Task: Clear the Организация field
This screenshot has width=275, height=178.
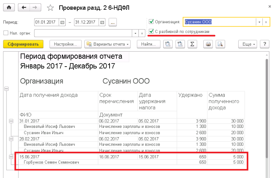Action: pyautogui.click(x=266, y=22)
